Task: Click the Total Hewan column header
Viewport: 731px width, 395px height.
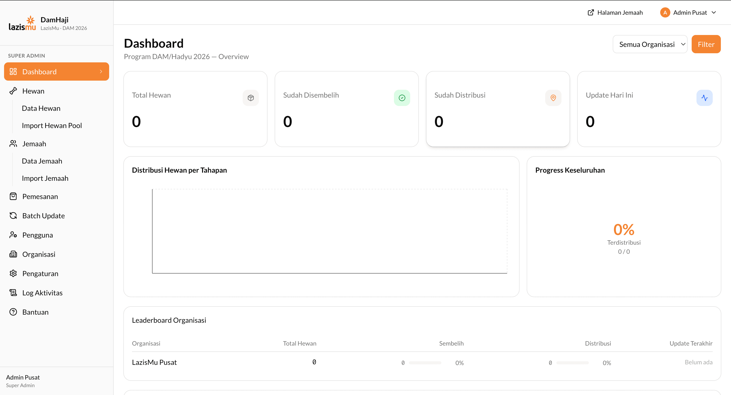Action: click(x=300, y=343)
